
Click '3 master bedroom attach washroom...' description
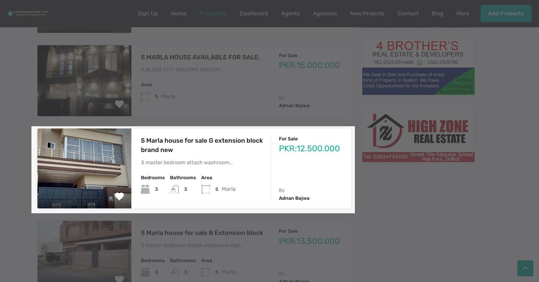coord(187,162)
